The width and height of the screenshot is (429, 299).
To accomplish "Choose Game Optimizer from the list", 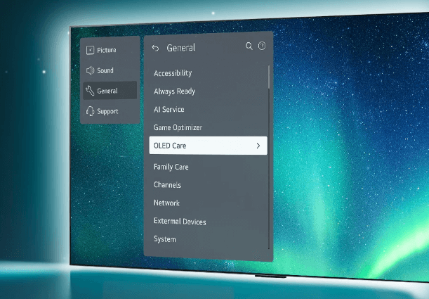I will (178, 128).
